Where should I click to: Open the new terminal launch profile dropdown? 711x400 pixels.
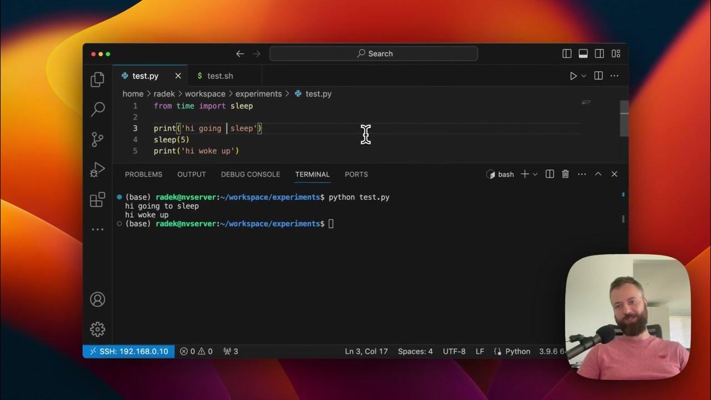535,174
